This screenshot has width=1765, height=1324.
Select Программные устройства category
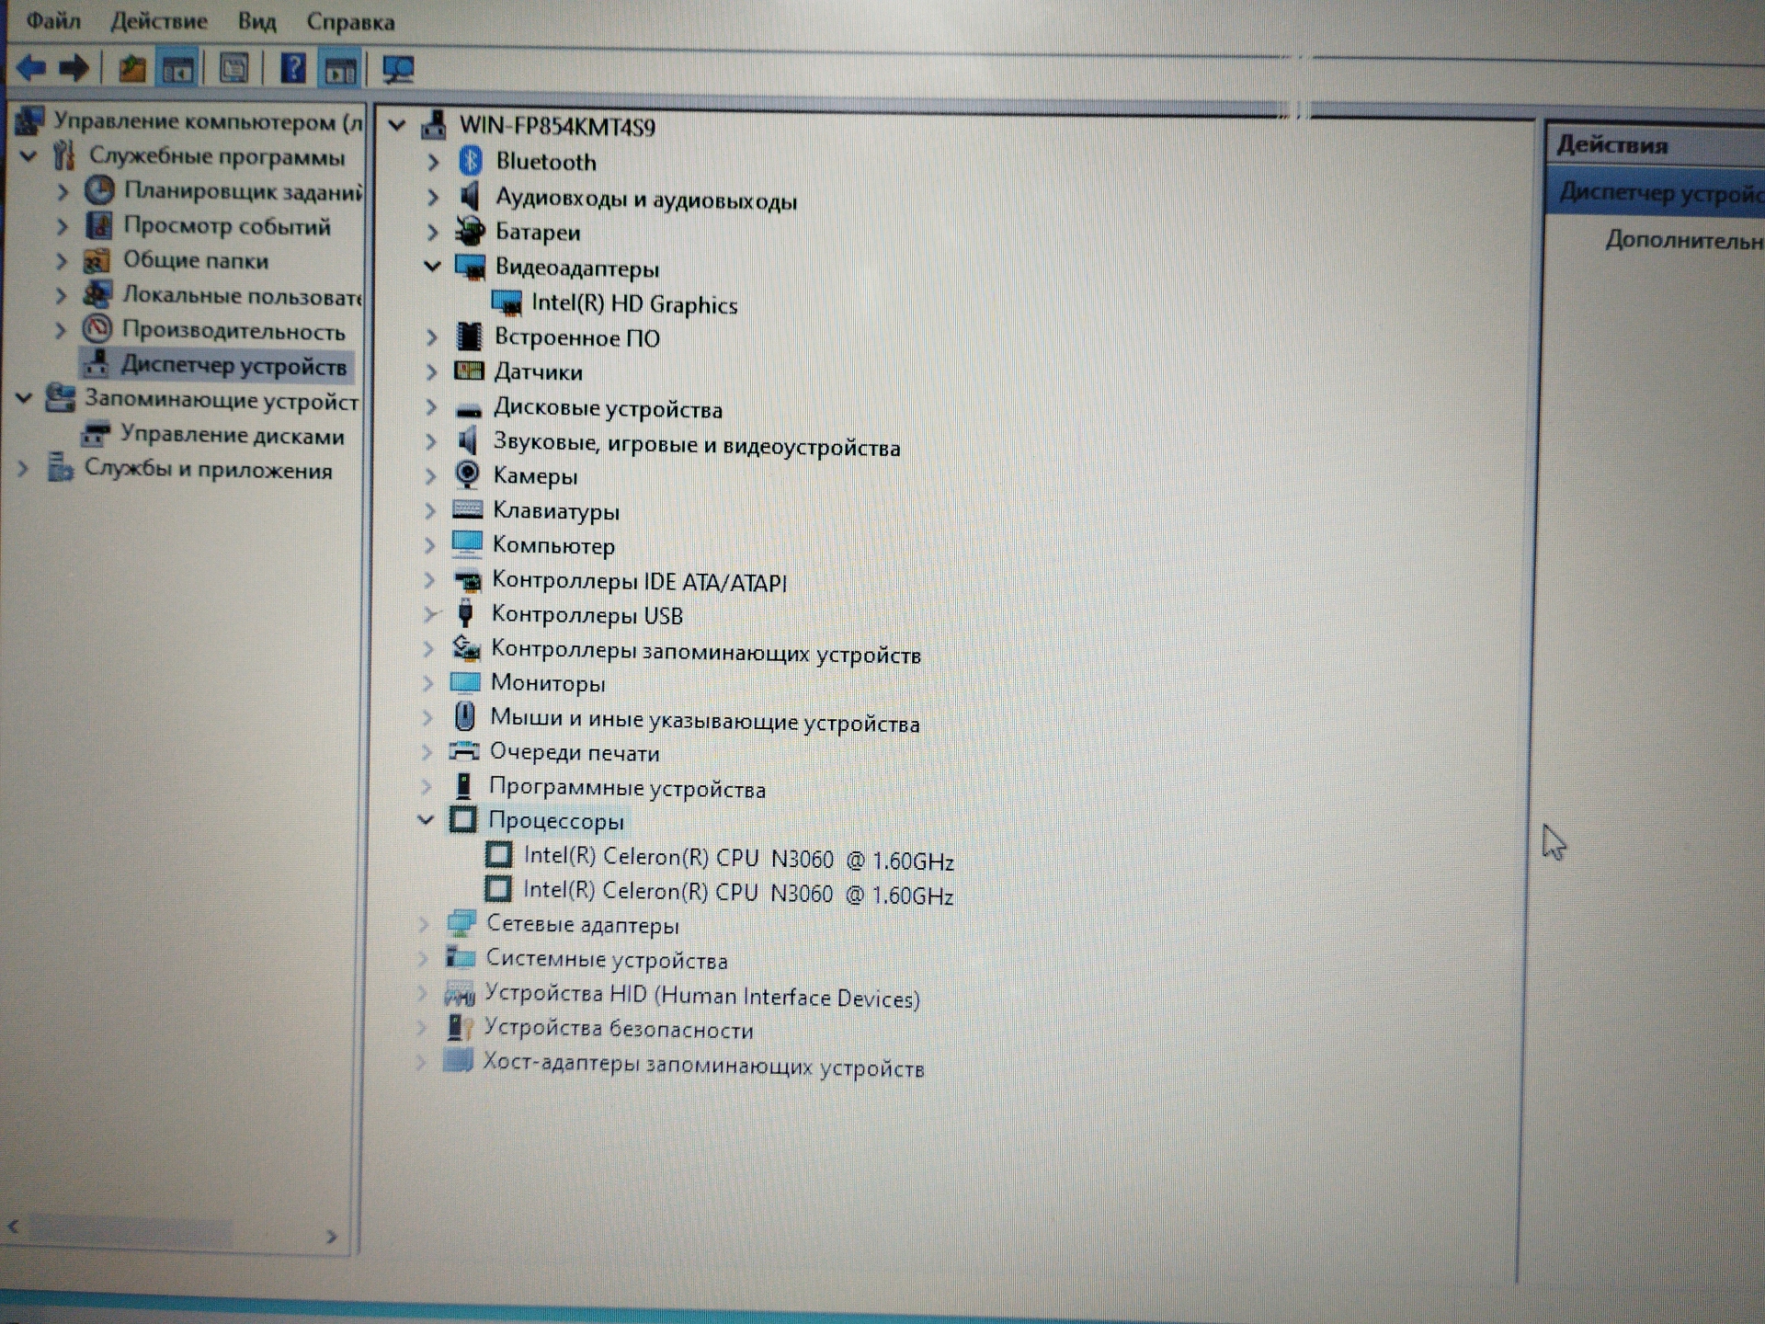tap(627, 787)
